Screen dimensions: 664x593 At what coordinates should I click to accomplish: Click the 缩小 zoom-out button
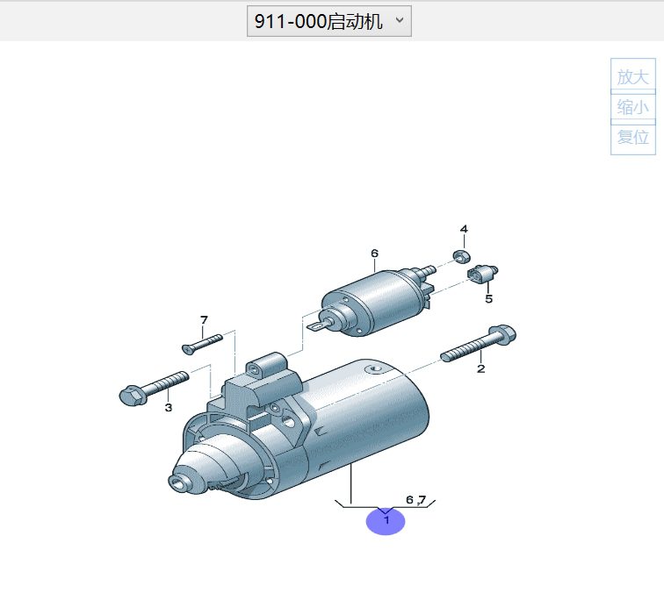tap(632, 107)
